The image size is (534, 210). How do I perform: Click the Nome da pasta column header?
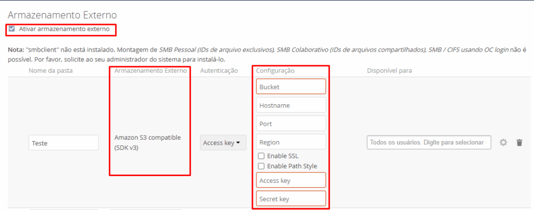coord(51,70)
